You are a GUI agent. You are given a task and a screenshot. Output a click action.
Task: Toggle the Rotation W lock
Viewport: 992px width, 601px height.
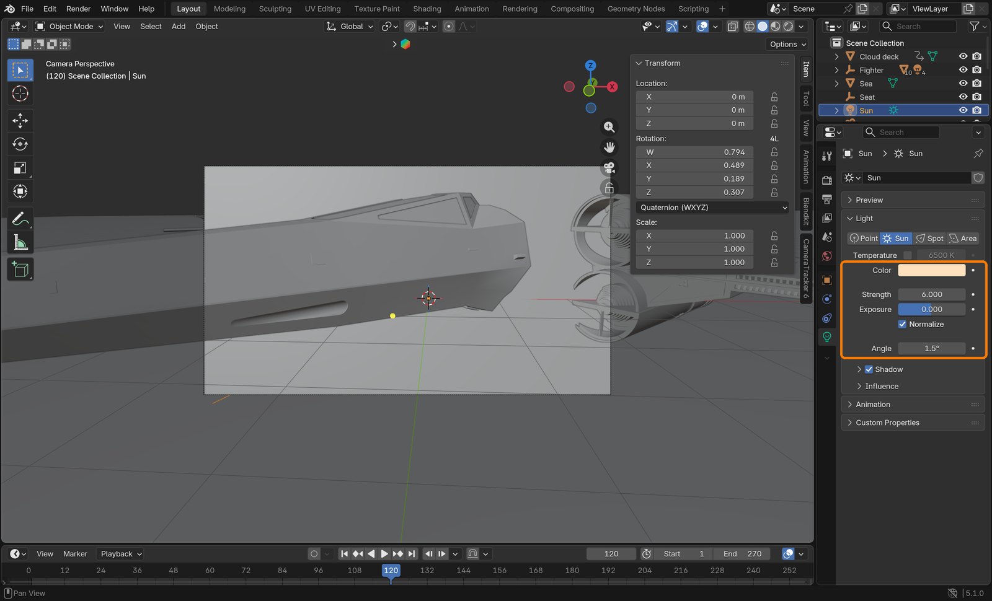[x=774, y=152]
